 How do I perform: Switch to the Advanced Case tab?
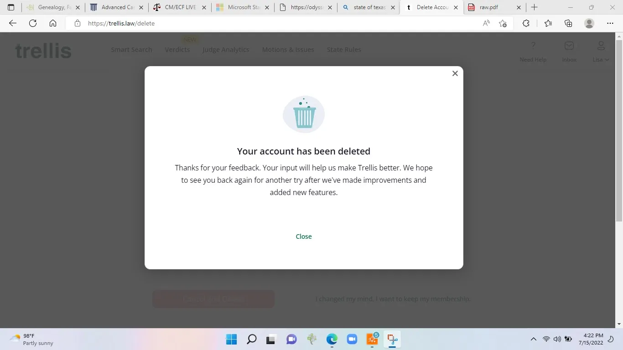116,7
